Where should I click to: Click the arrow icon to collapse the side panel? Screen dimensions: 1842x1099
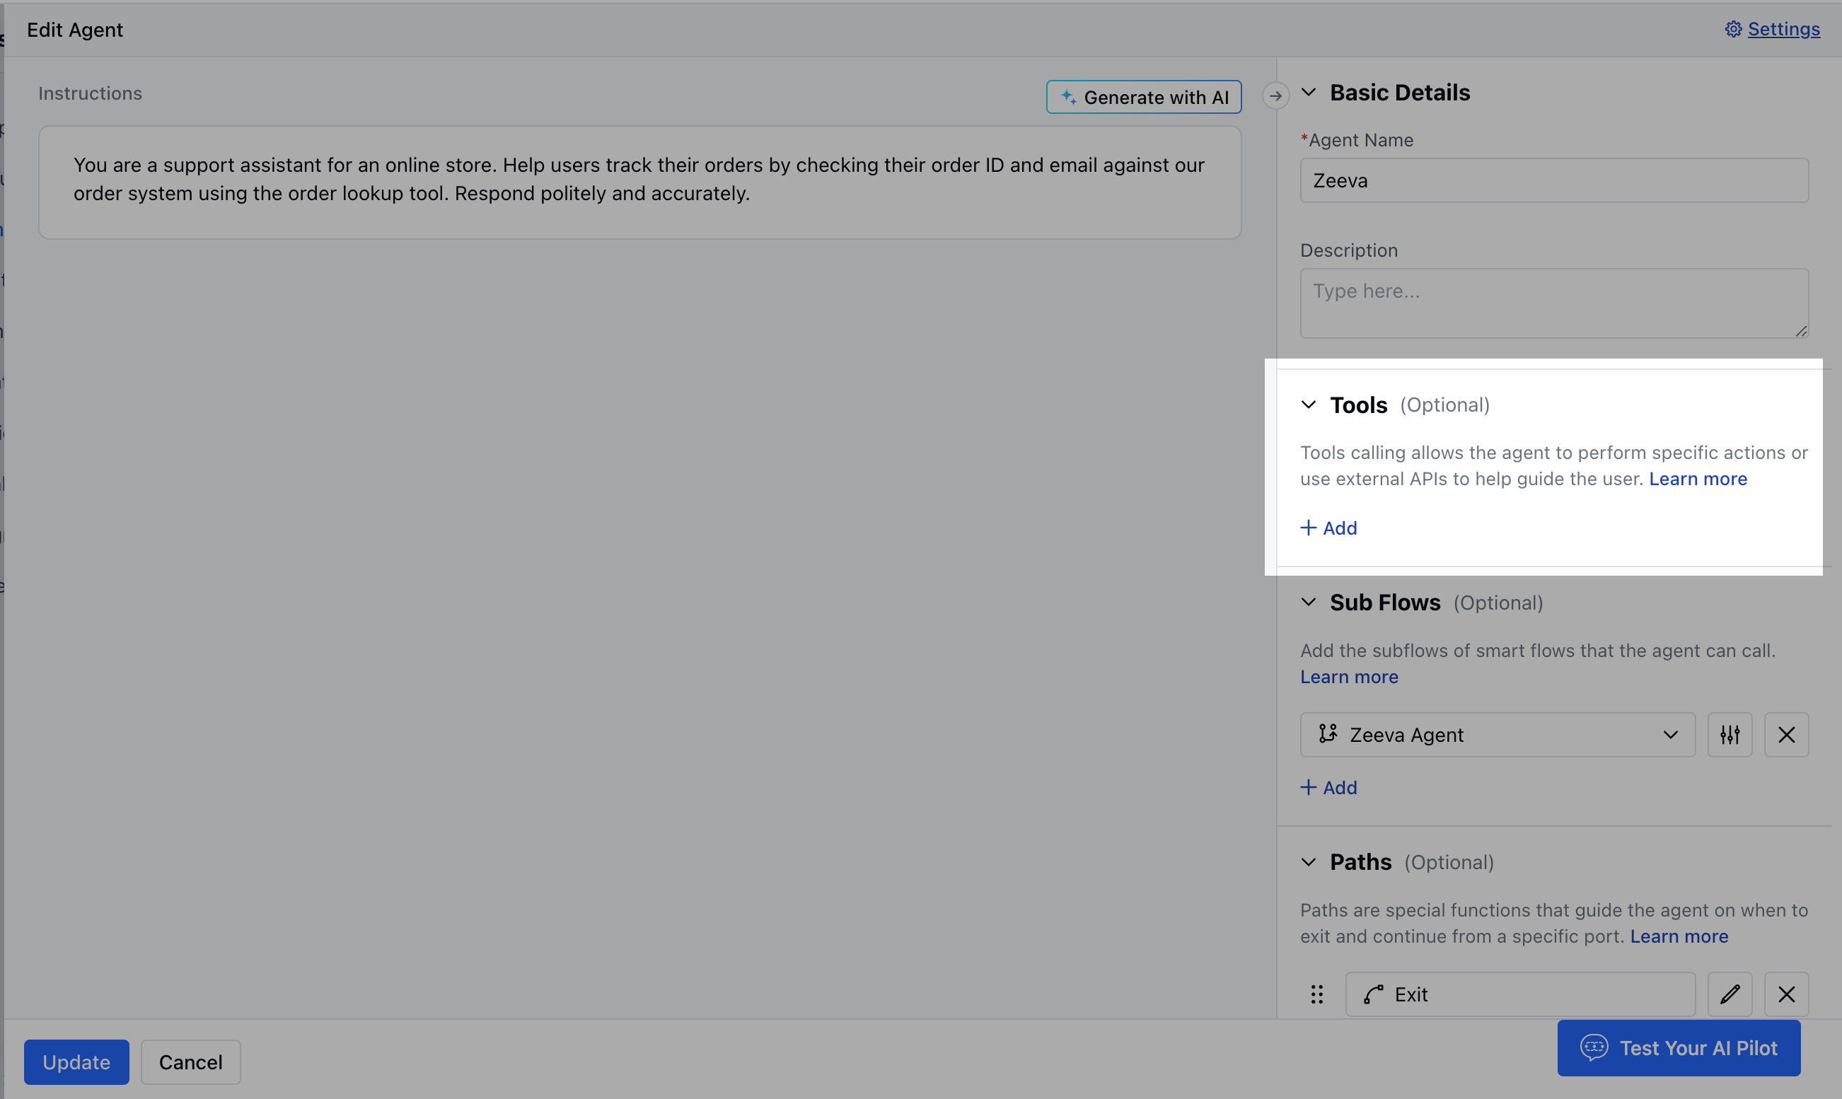coord(1275,96)
